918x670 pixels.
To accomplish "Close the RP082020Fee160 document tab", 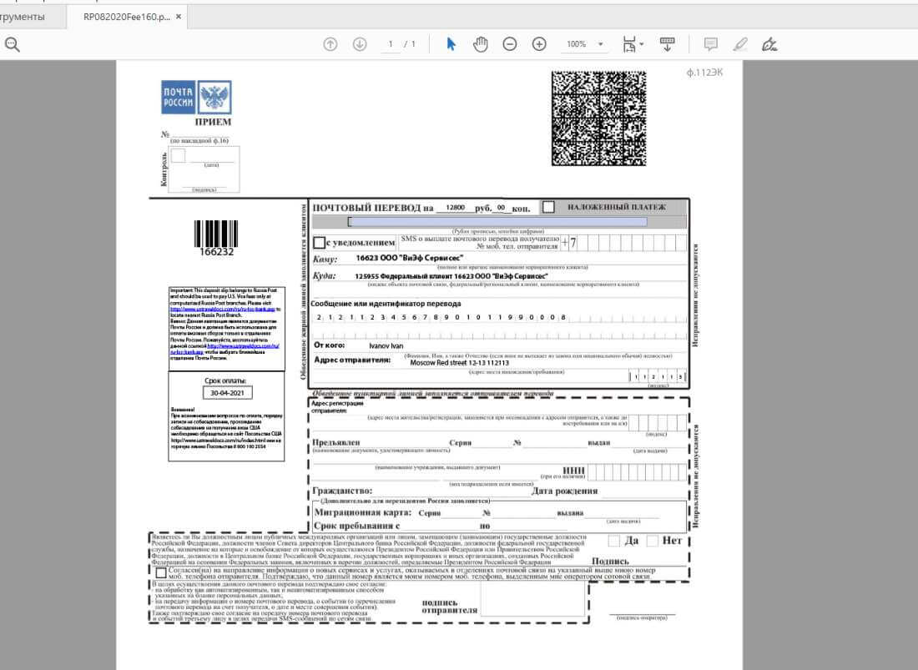I will pyautogui.click(x=179, y=17).
